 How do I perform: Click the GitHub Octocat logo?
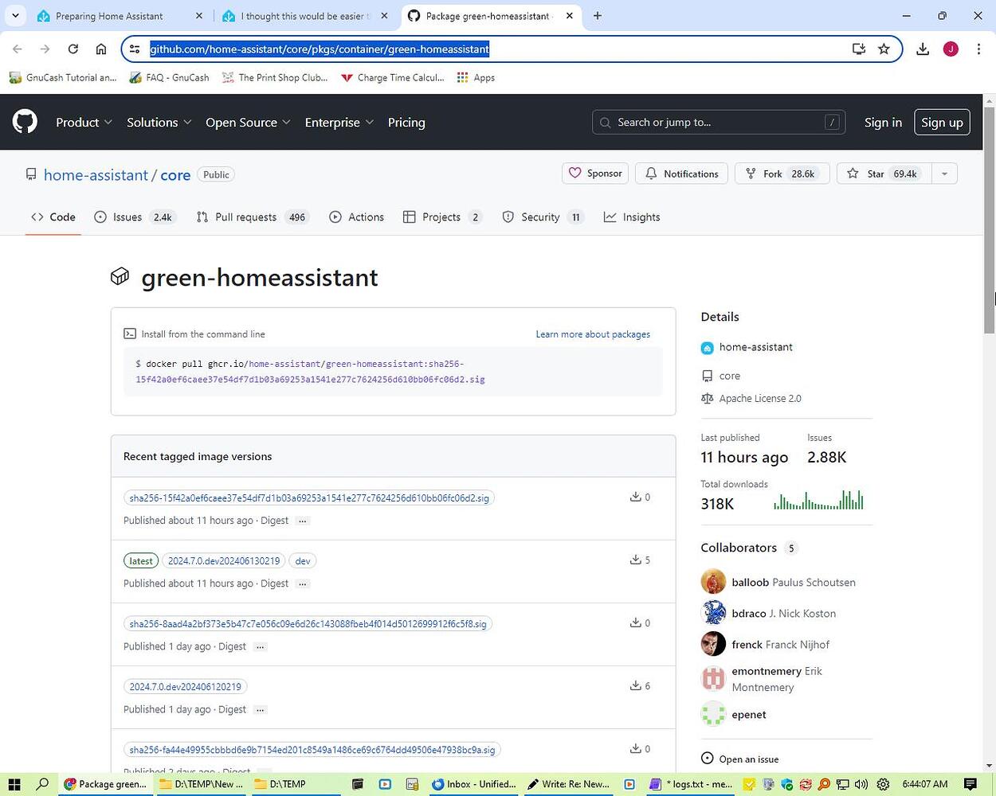click(x=25, y=122)
